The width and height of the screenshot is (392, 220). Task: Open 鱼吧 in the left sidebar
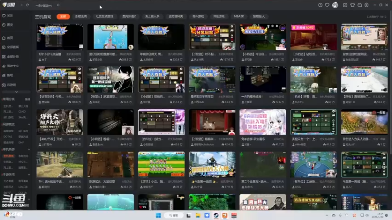tap(7, 75)
